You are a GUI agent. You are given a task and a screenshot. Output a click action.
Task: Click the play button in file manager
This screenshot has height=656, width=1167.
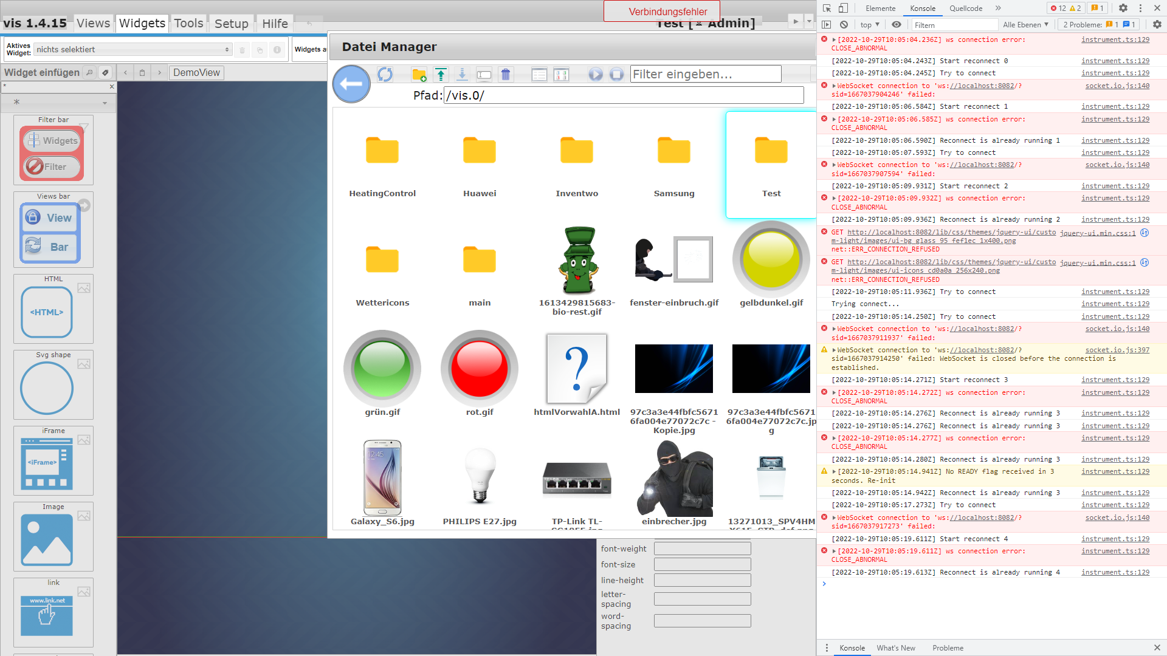pyautogui.click(x=596, y=74)
